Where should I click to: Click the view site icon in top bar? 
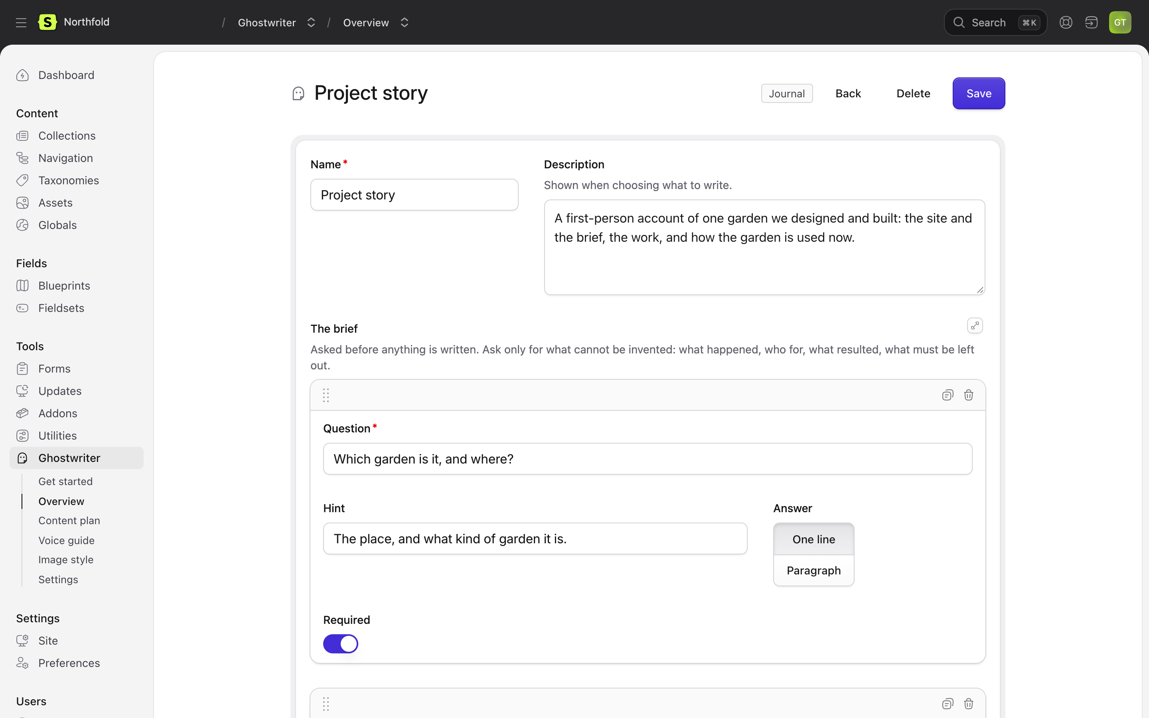(x=1092, y=22)
